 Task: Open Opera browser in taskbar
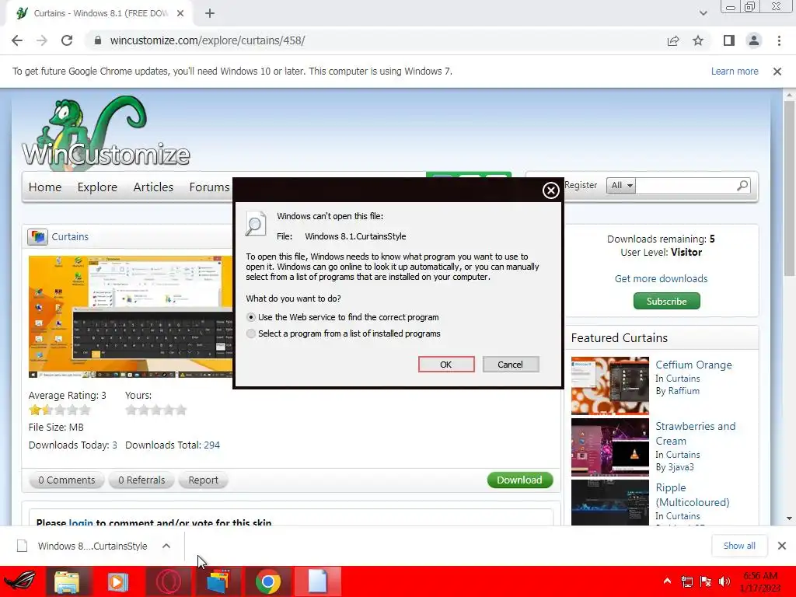[168, 581]
